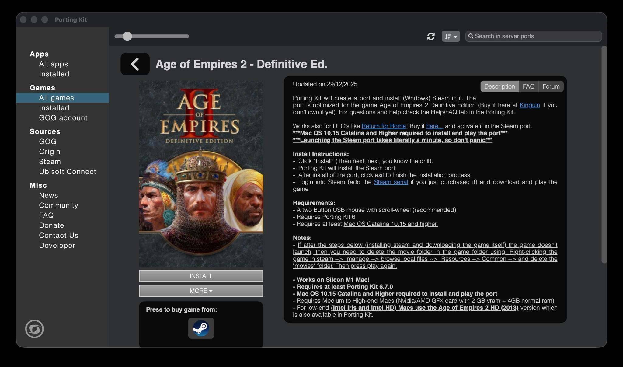Viewport: 623px width, 367px height.
Task: Open Ubisoft Connect source
Action: (x=67, y=172)
